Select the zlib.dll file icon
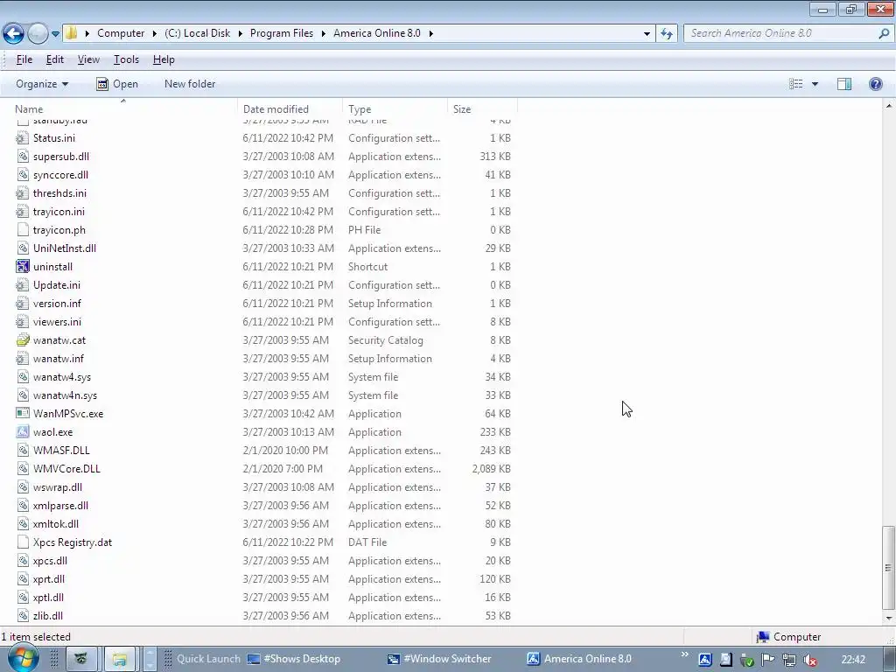This screenshot has width=896, height=672. pyautogui.click(x=22, y=616)
